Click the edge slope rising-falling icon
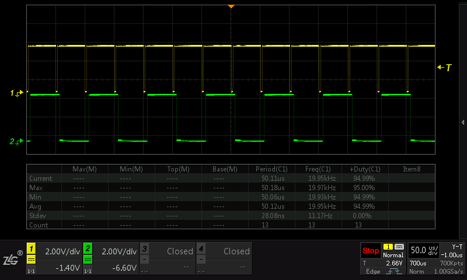The width and height of the screenshot is (467, 280). point(393,271)
